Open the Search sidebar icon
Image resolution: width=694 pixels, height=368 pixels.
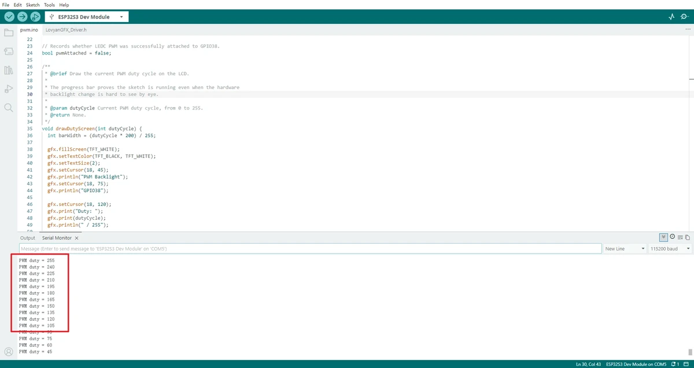(9, 108)
